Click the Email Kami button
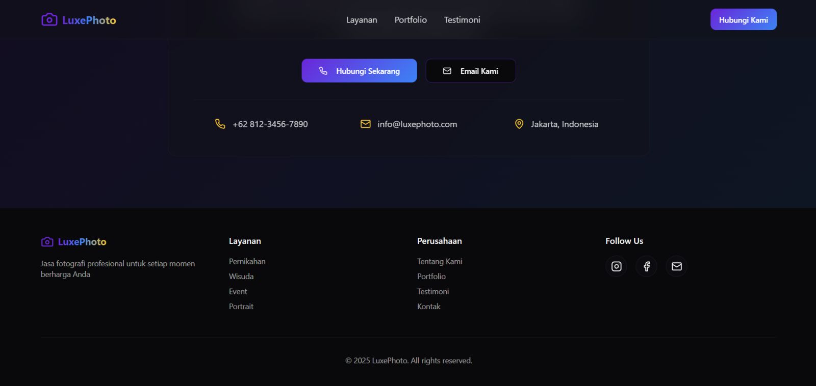 [470, 71]
